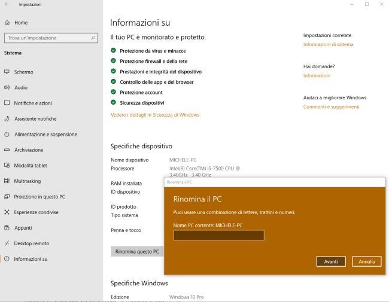
Task: Click the Modalità tablet icon
Action: point(7,166)
